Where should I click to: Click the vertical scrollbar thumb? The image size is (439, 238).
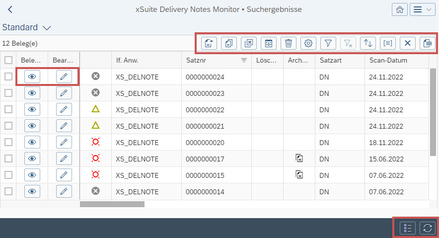tap(433, 112)
